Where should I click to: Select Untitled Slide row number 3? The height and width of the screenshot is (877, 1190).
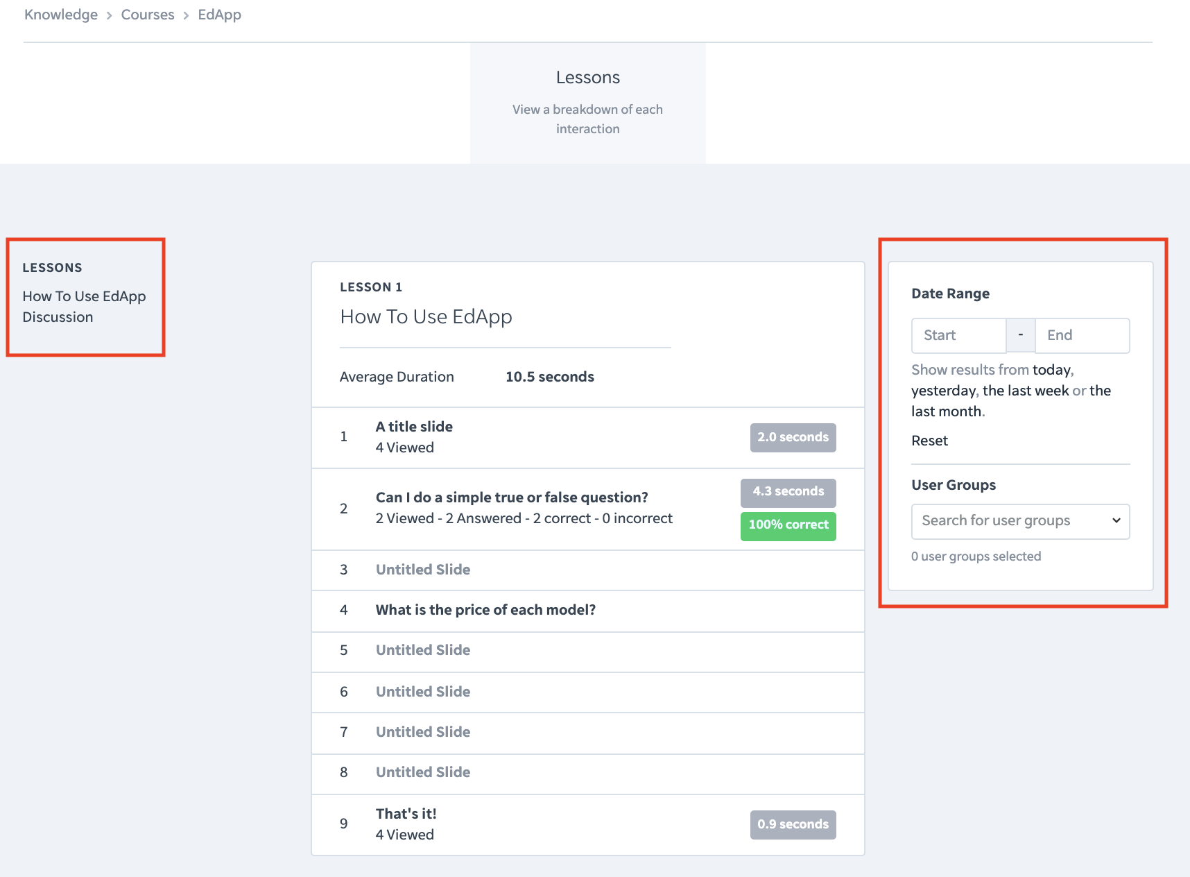click(x=588, y=570)
